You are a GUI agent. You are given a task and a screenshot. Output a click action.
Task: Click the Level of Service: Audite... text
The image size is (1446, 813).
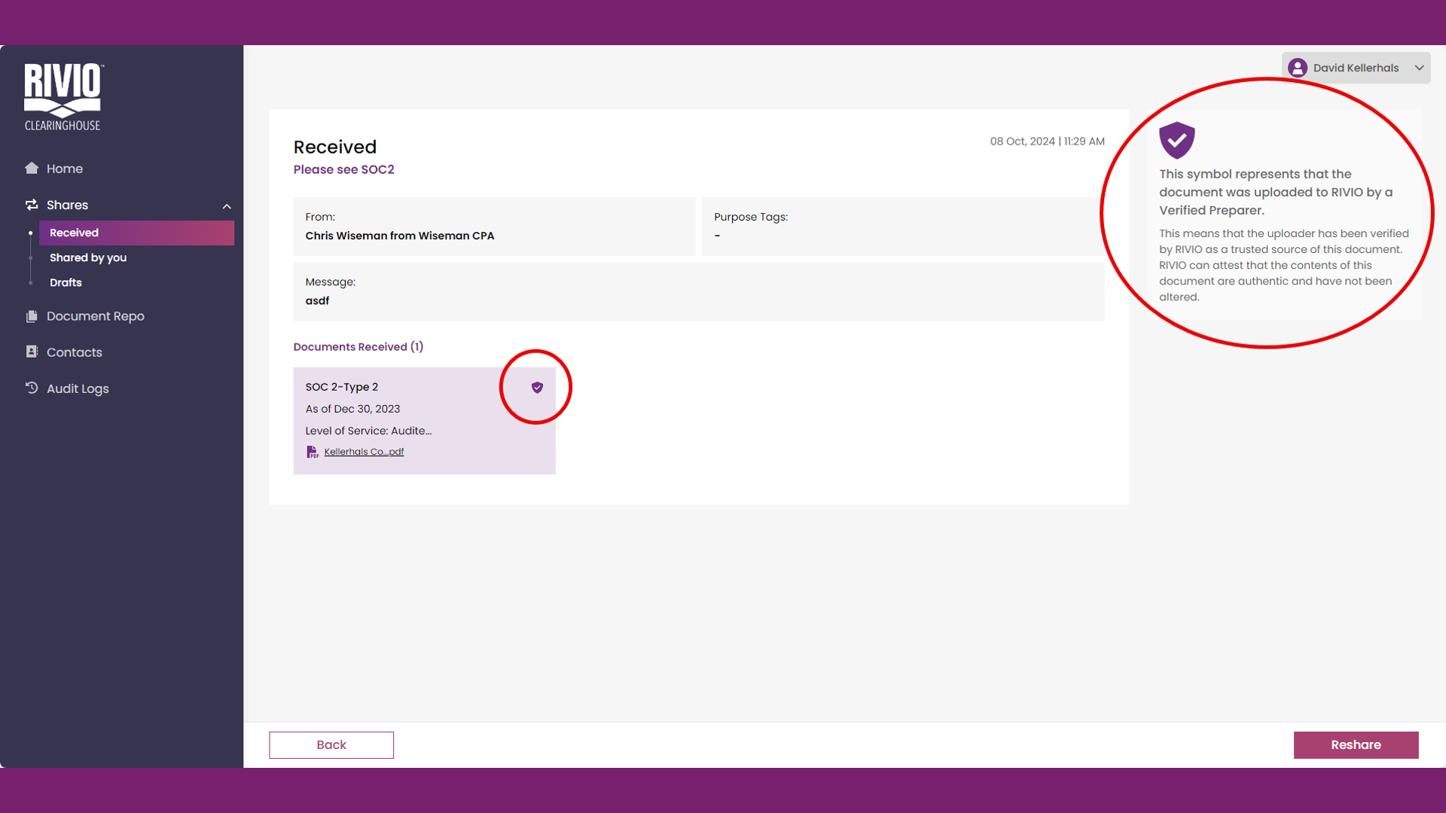click(368, 431)
